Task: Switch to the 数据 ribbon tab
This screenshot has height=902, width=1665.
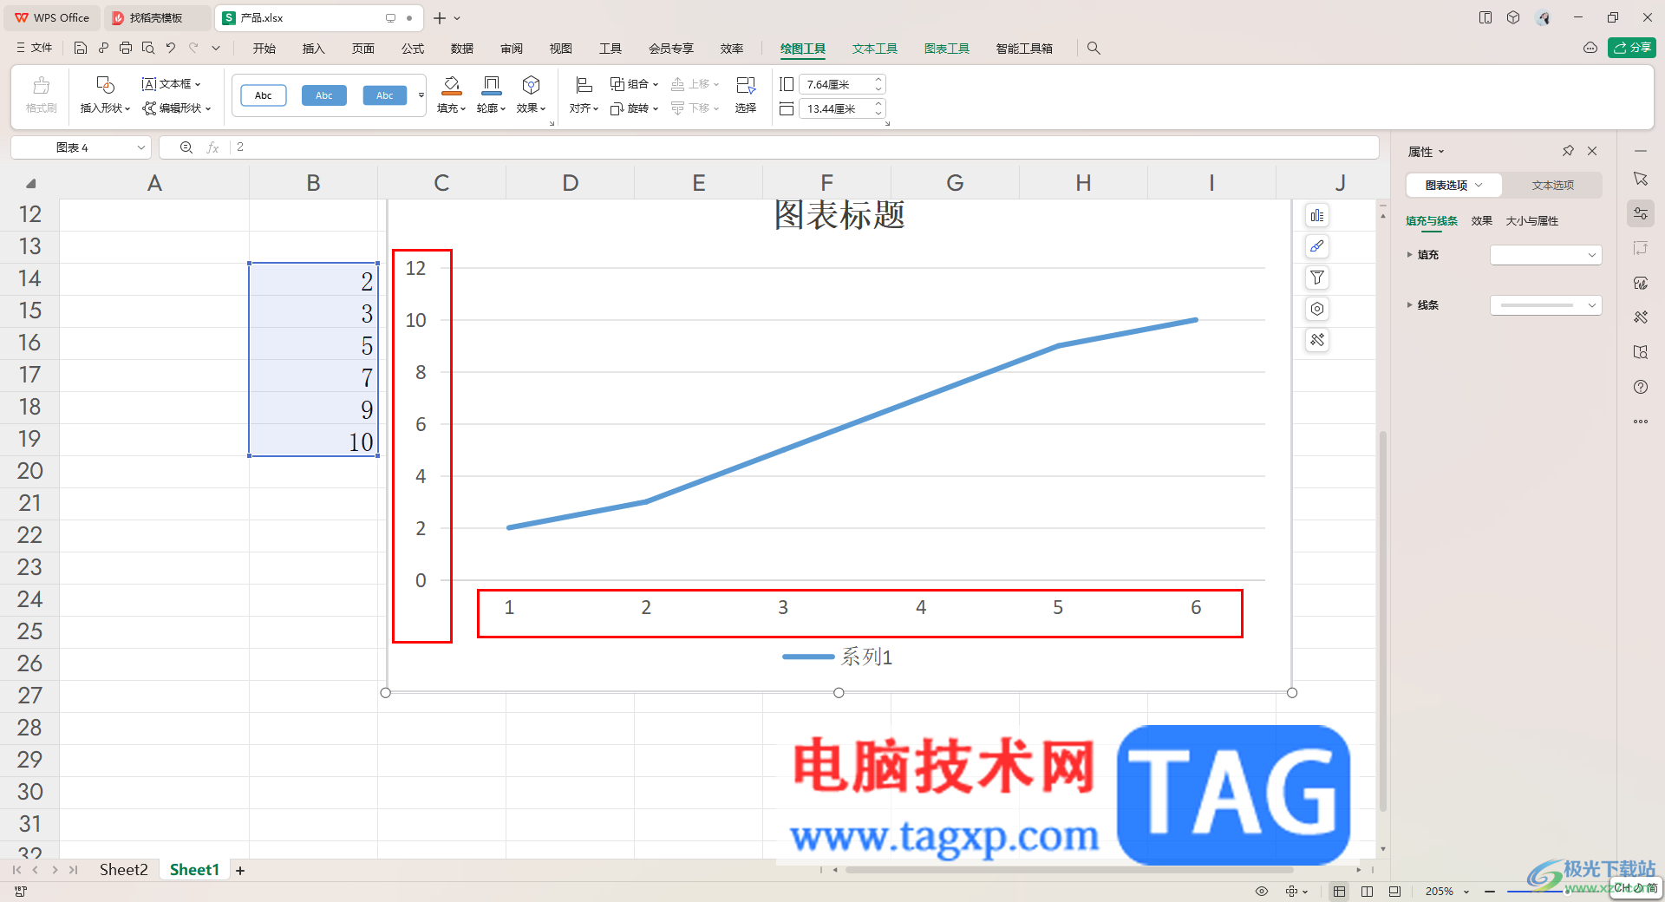Action: (x=462, y=49)
